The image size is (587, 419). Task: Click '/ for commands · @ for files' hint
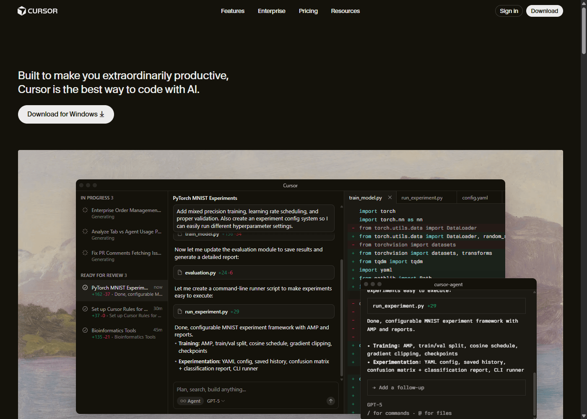pos(409,413)
